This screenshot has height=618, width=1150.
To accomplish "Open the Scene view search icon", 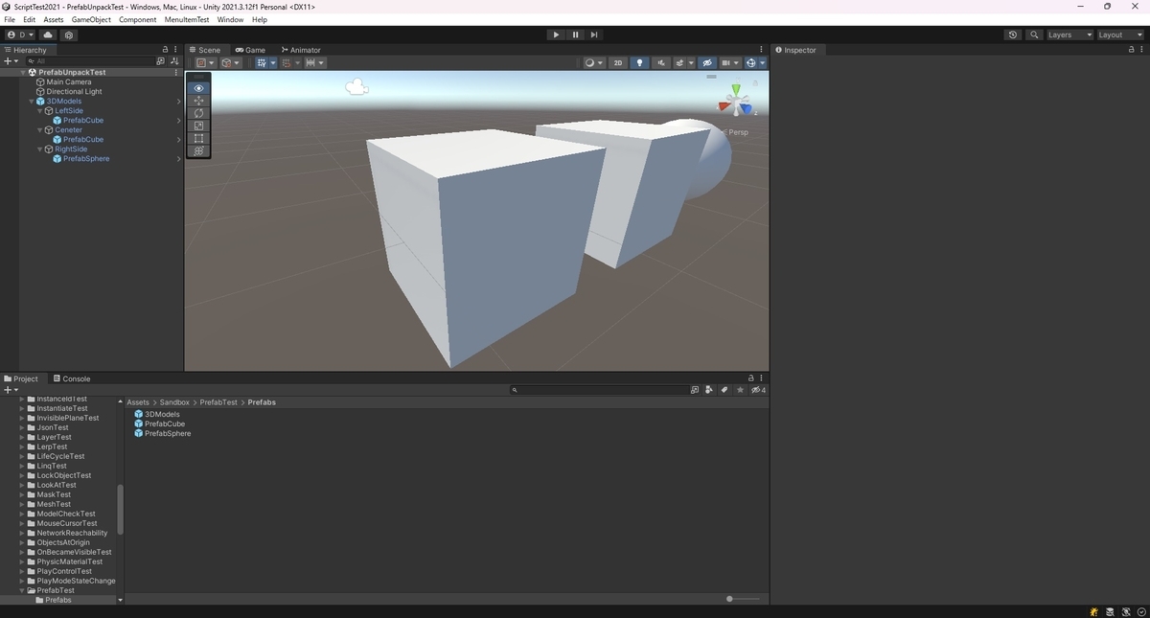I will pos(1034,34).
